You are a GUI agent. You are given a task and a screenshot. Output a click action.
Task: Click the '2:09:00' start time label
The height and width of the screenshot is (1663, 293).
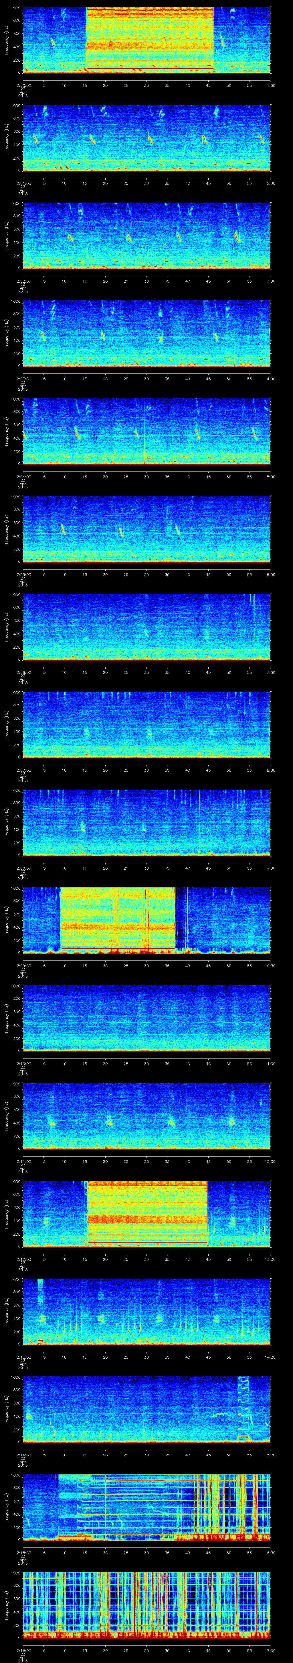[x=23, y=965]
